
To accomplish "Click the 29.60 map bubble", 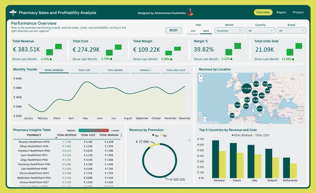I will (x=237, y=105).
